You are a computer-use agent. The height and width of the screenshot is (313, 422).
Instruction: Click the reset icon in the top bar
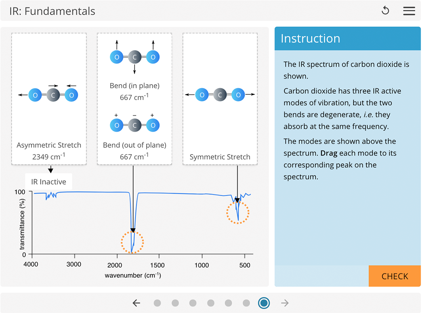(385, 11)
